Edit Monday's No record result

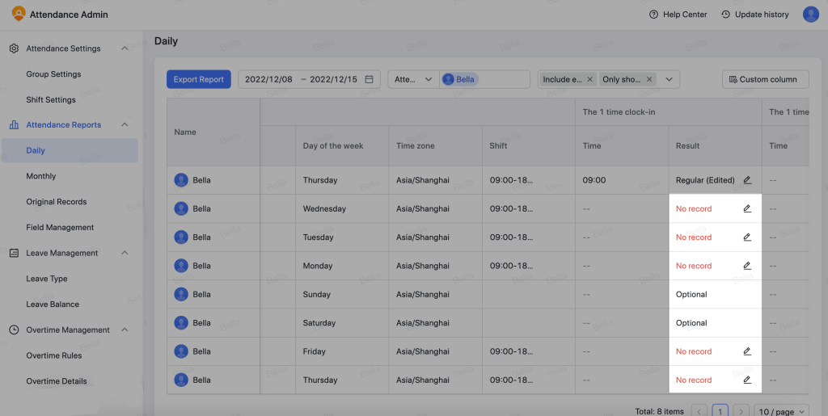click(x=747, y=266)
